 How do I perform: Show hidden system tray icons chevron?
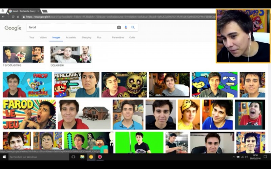point(234,157)
